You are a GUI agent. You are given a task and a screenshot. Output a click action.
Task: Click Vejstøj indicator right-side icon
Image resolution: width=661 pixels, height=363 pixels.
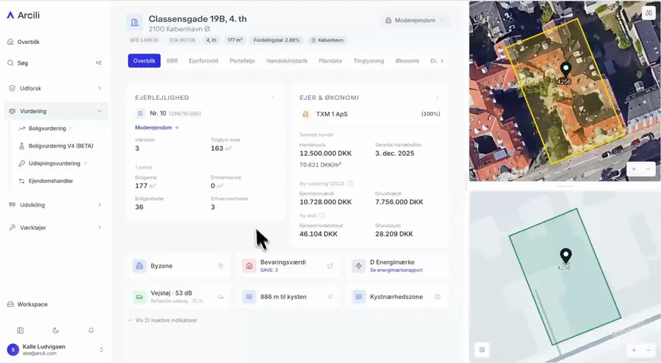[220, 297]
